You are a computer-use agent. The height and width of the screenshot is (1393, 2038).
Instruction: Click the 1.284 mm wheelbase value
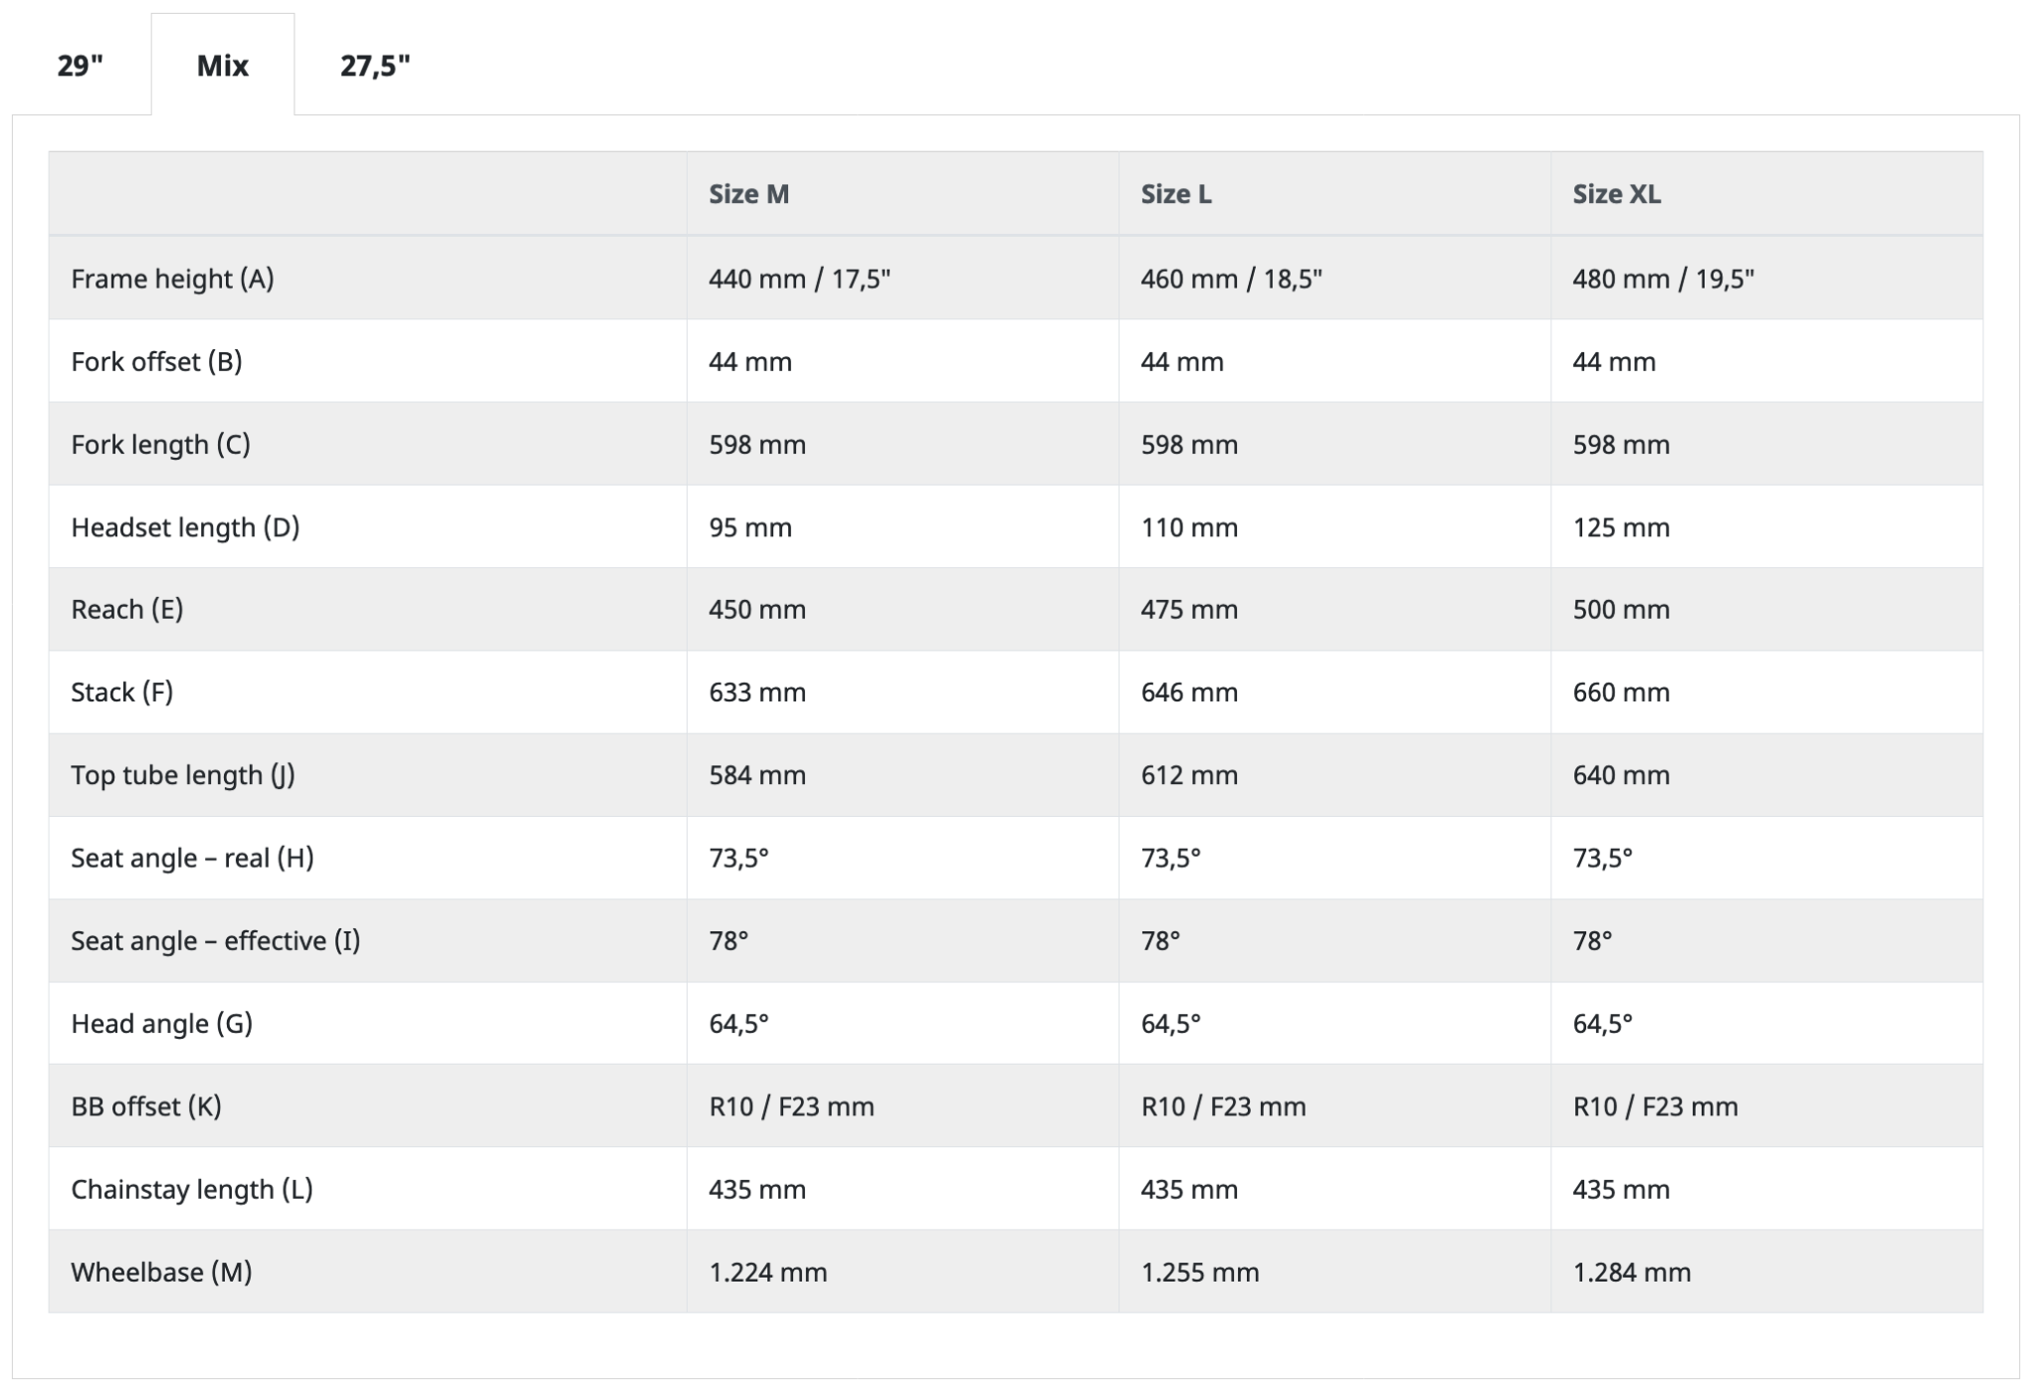point(1631,1272)
